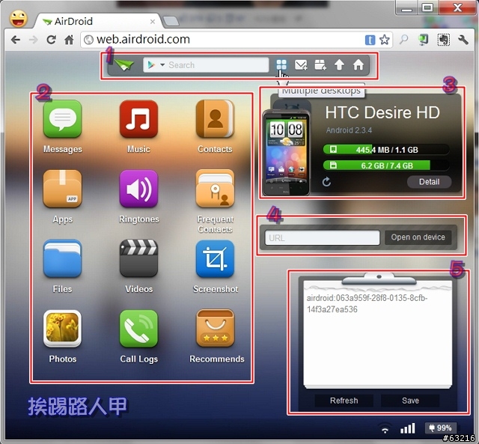479x444 pixels.
Task: Bookmark page with the star icon
Action: pyautogui.click(x=384, y=40)
